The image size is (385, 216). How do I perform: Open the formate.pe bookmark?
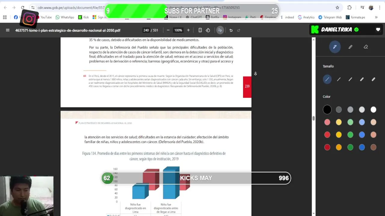355,17
